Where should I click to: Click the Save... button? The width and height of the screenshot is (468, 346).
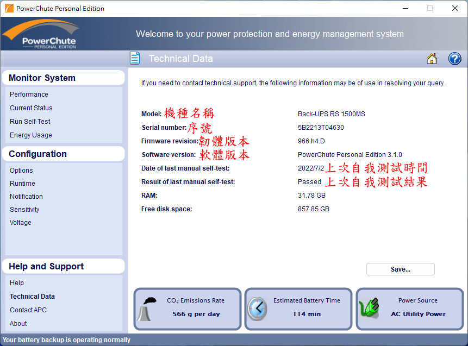tap(400, 269)
